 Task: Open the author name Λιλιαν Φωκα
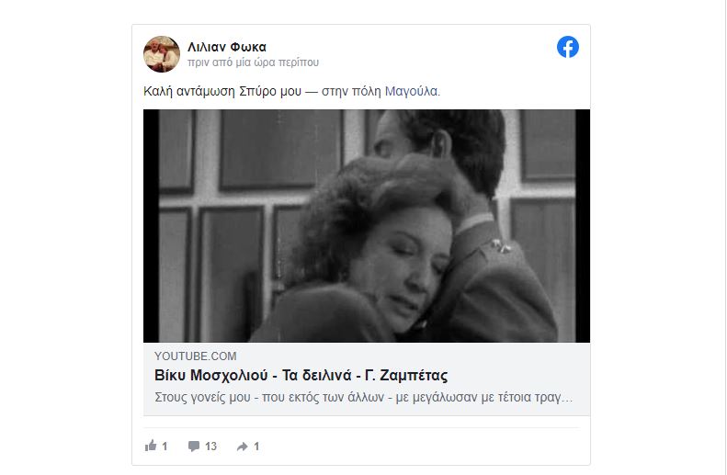[x=227, y=47]
